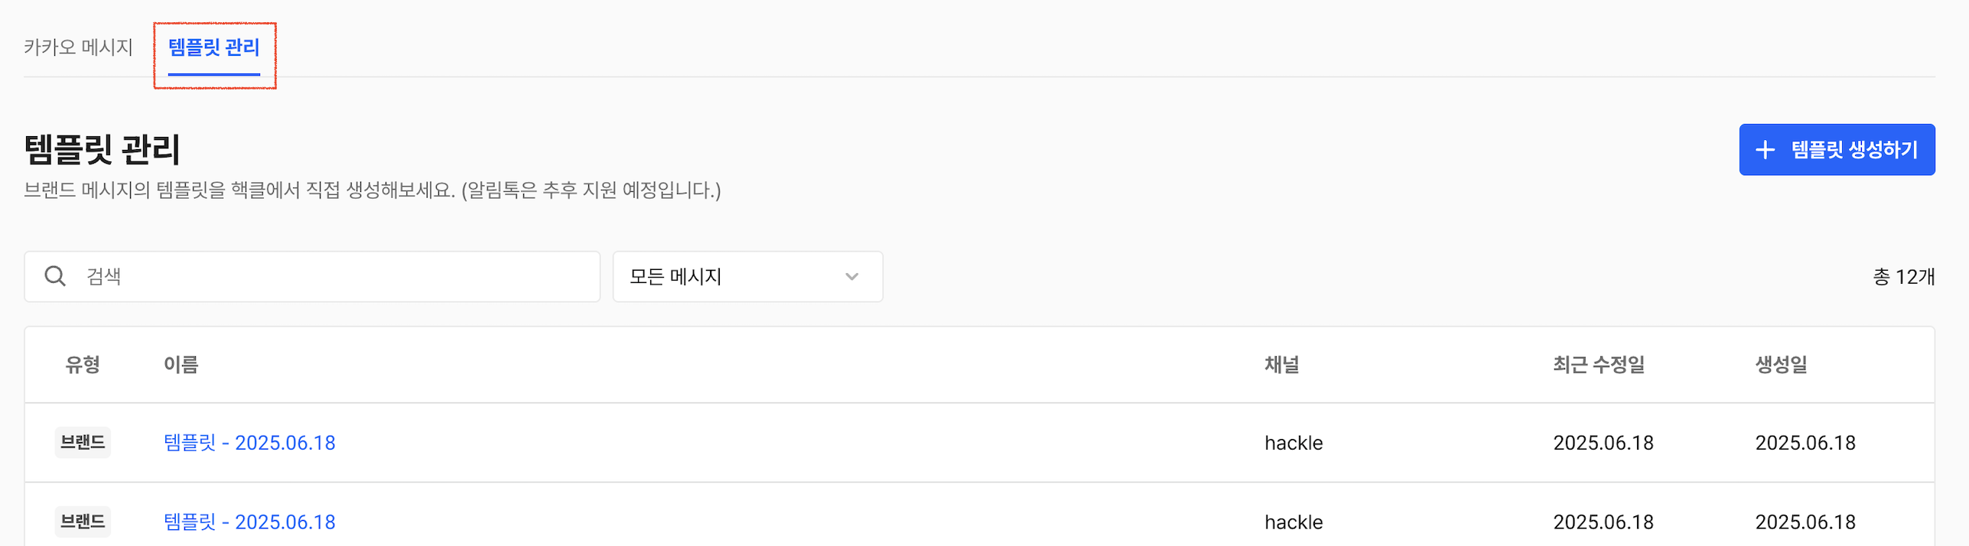Click the plus icon on 템플릿 생성하기
Image resolution: width=1969 pixels, height=546 pixels.
(x=1765, y=150)
